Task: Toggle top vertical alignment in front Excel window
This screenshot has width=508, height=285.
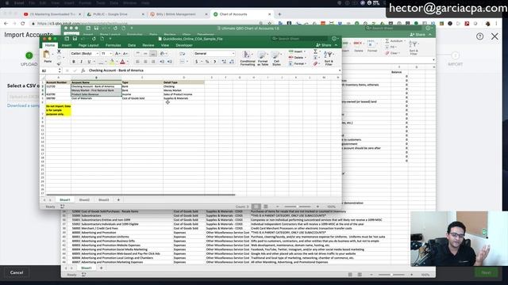Action: [x=137, y=53]
